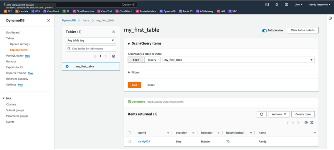Open the table or index selector dropdown

tap(238, 60)
